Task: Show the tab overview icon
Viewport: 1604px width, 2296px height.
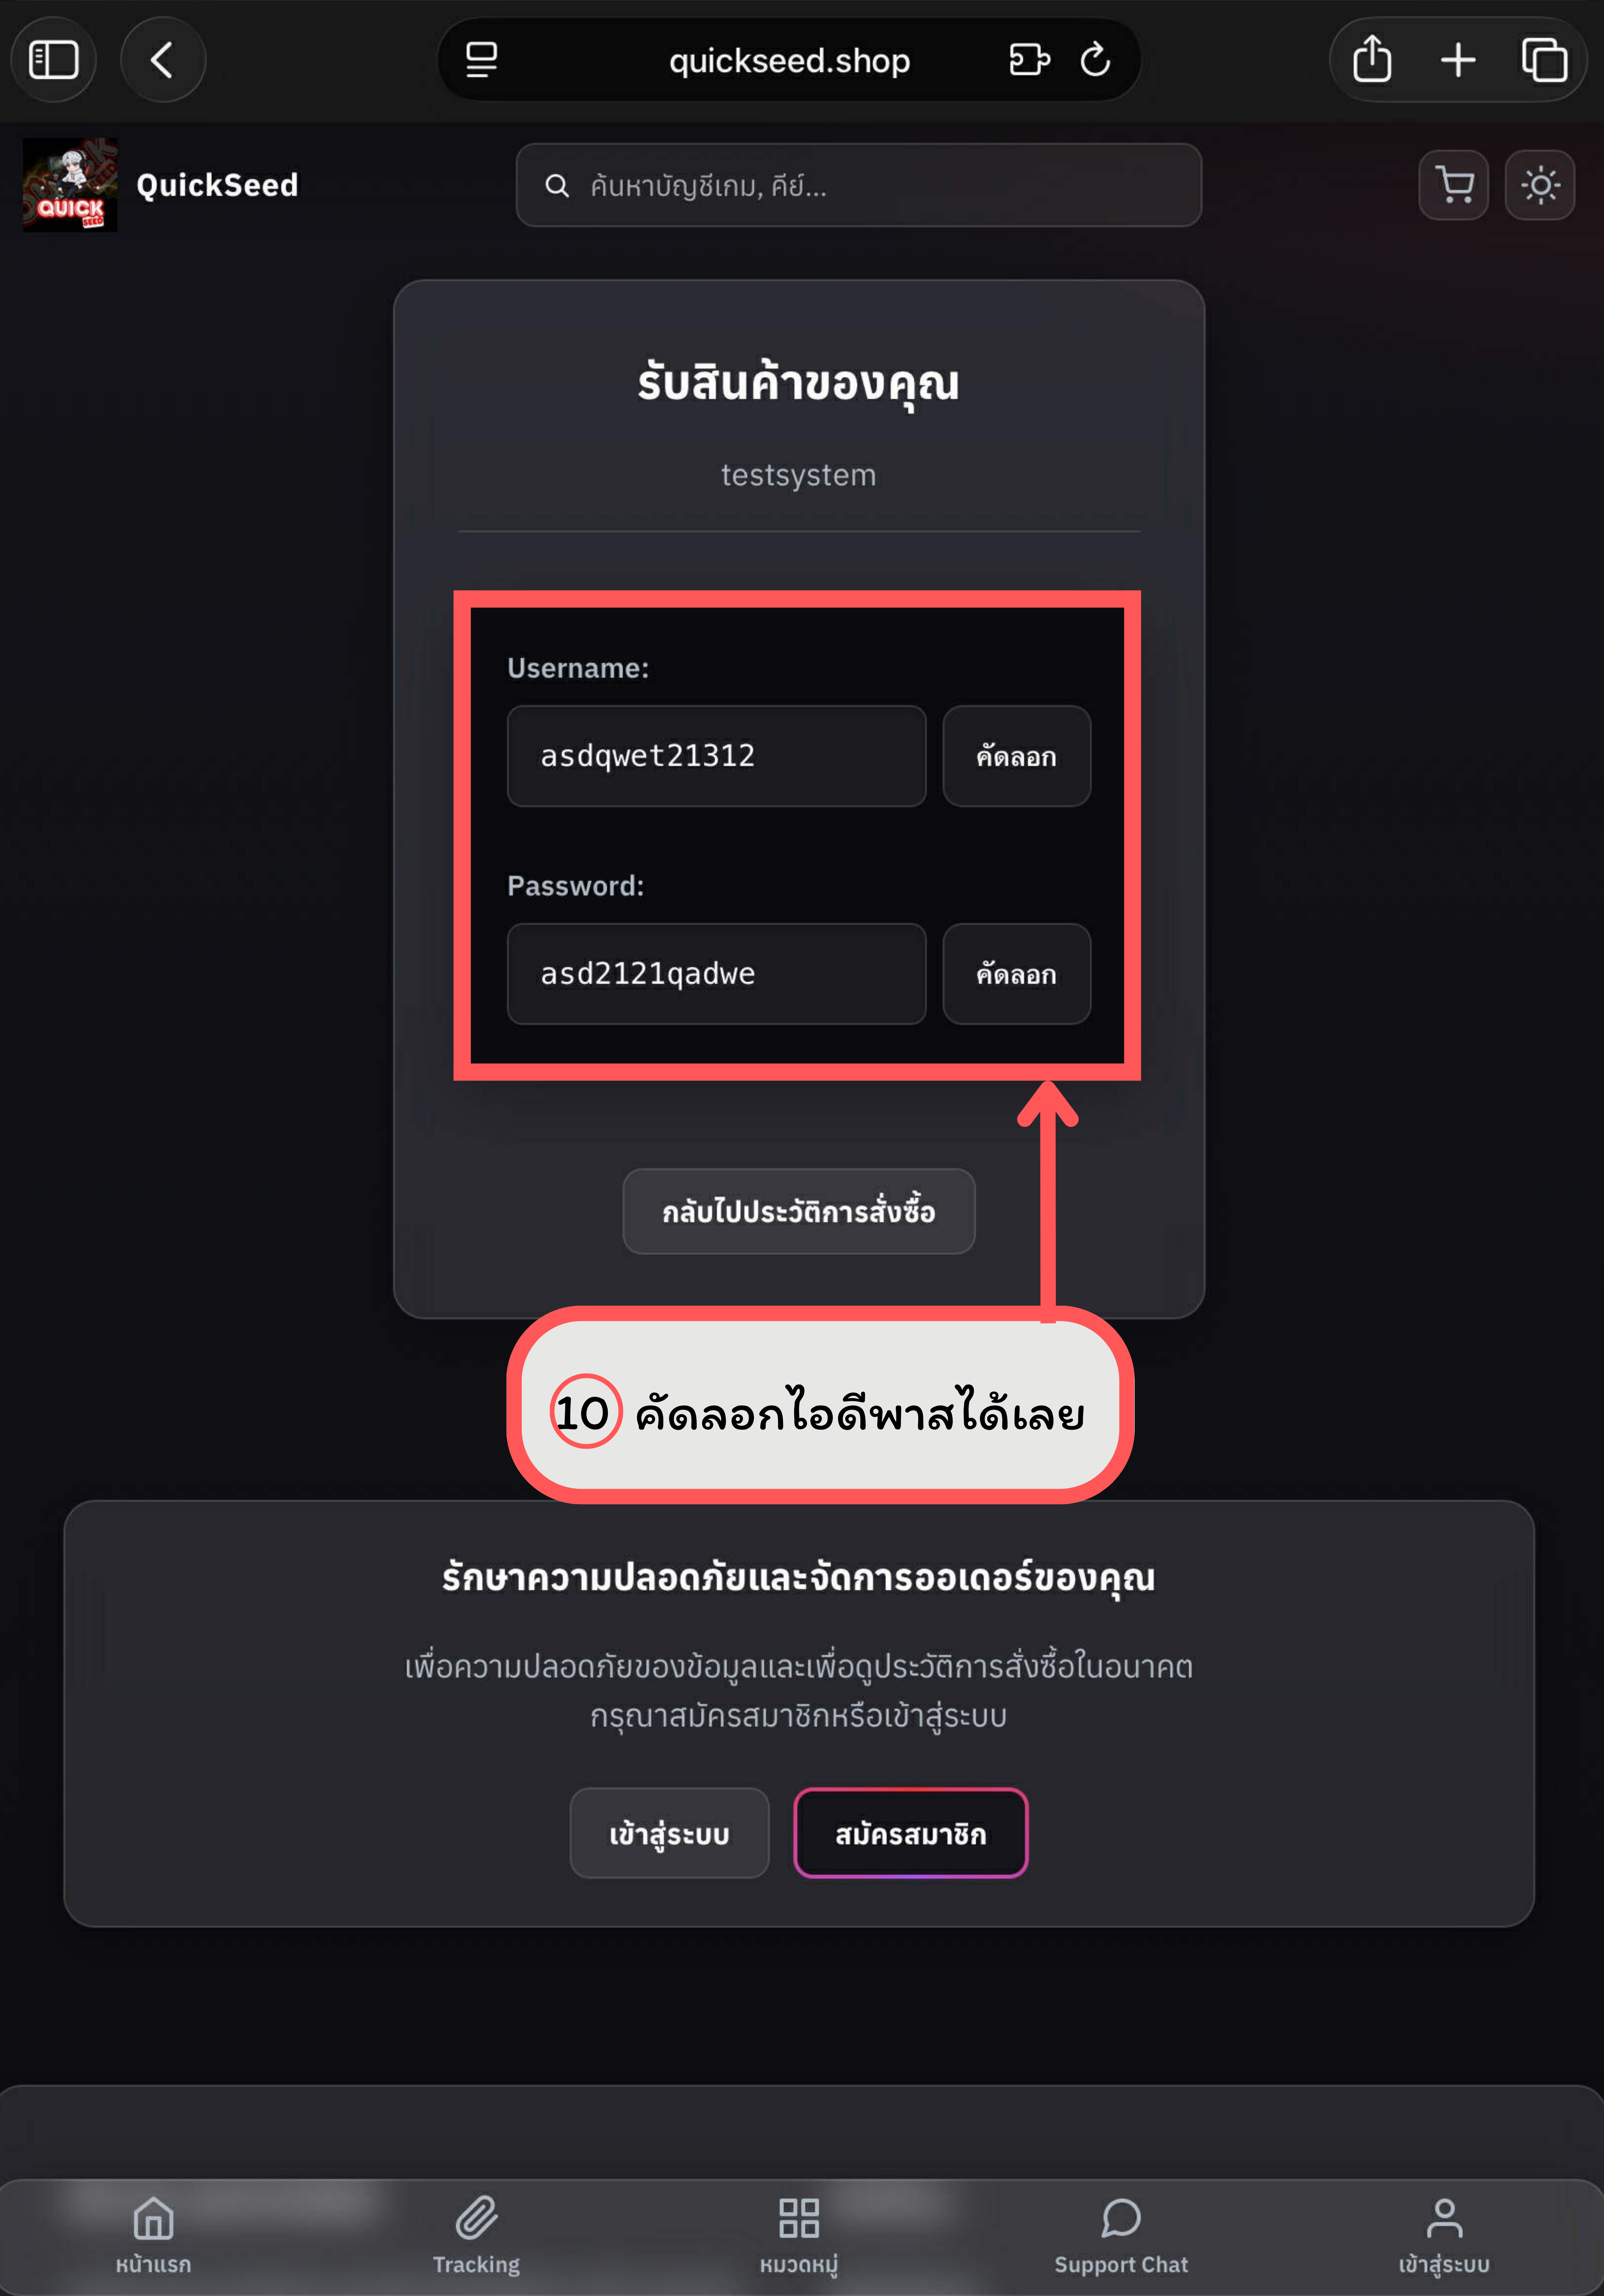Action: [1544, 60]
